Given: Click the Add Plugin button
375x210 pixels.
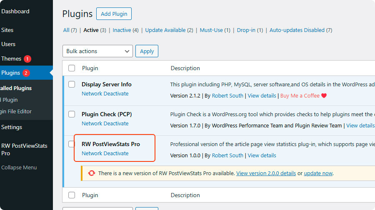Looking at the screenshot, I should coord(114,14).
